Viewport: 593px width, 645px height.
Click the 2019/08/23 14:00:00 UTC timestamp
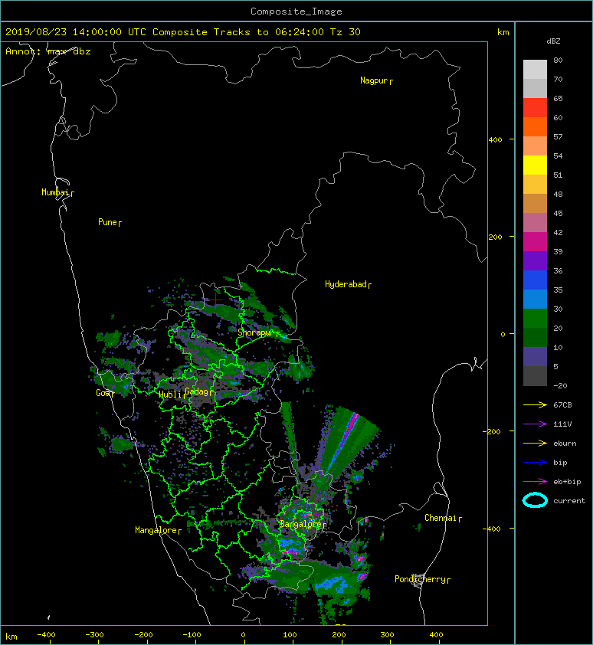(75, 32)
